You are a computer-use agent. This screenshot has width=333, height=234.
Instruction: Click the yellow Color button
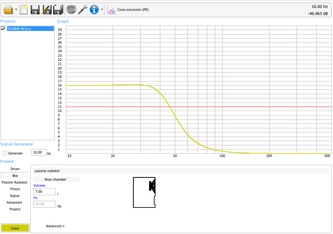15,228
